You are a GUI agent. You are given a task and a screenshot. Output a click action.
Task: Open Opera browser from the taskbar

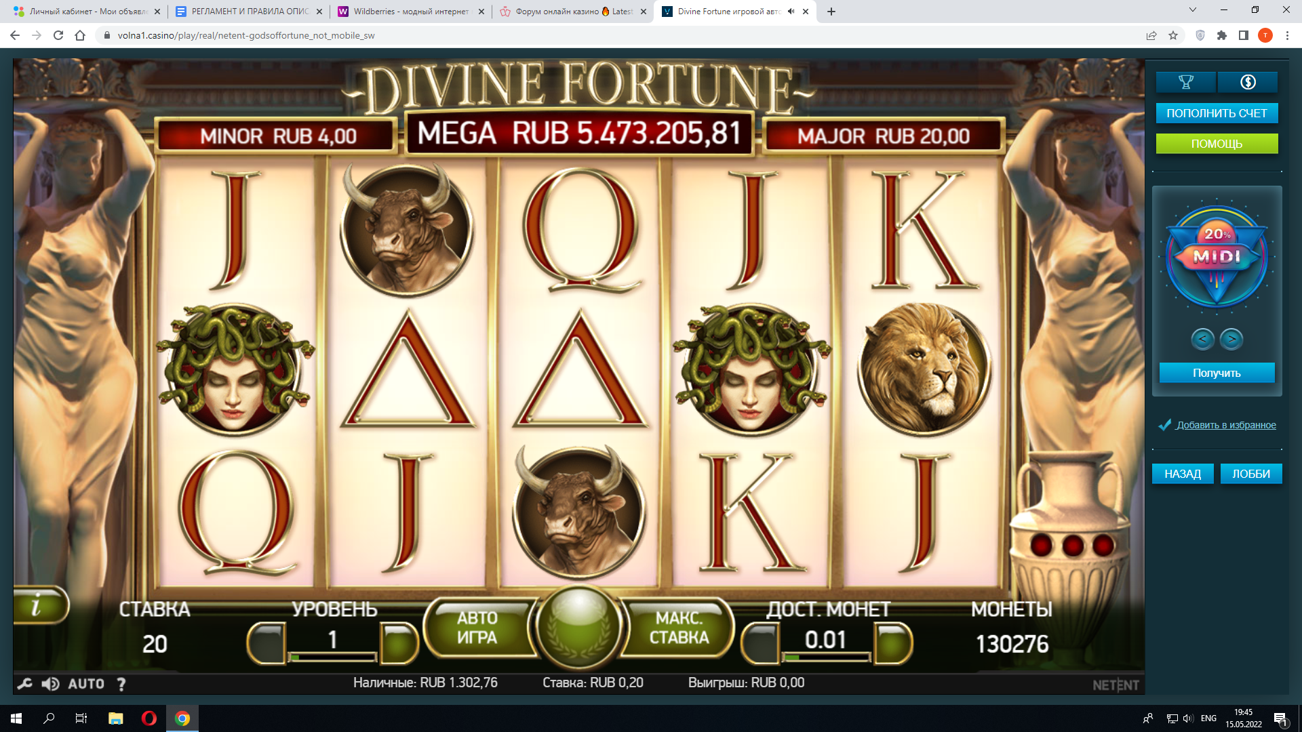pyautogui.click(x=149, y=718)
